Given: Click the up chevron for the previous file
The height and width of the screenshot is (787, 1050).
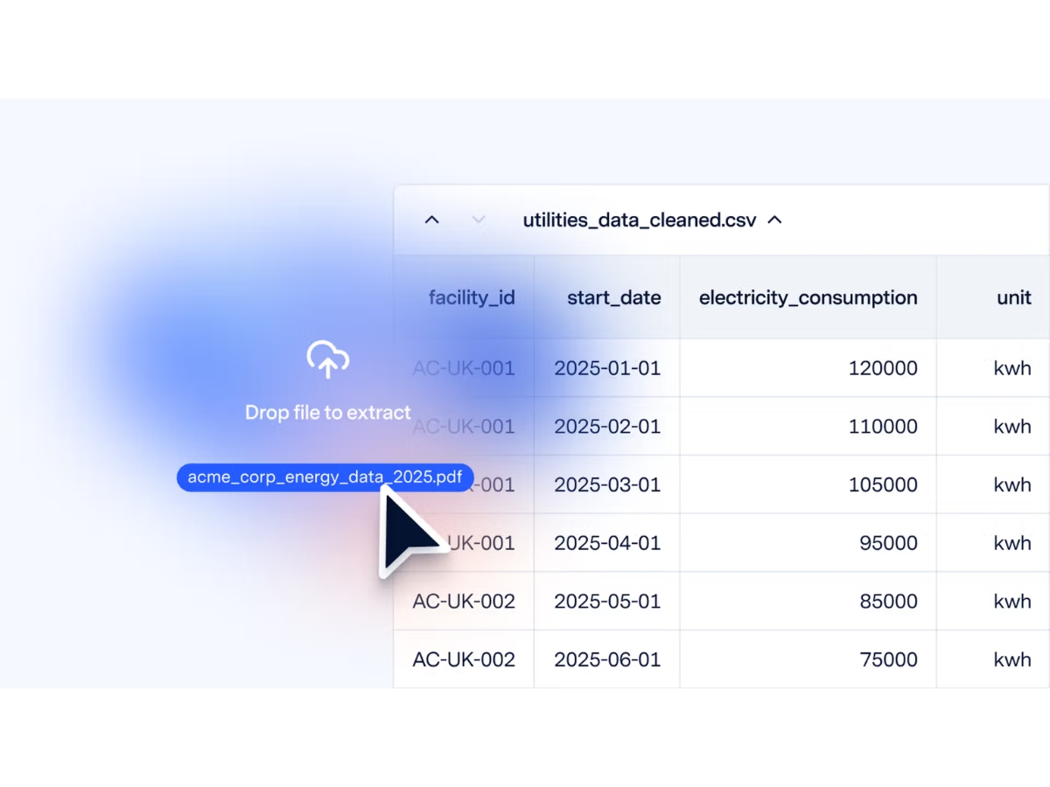Looking at the screenshot, I should click(x=431, y=220).
